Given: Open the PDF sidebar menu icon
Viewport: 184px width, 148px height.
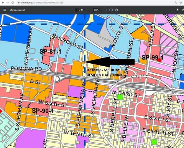Looking at the screenshot, I should click(5, 10).
